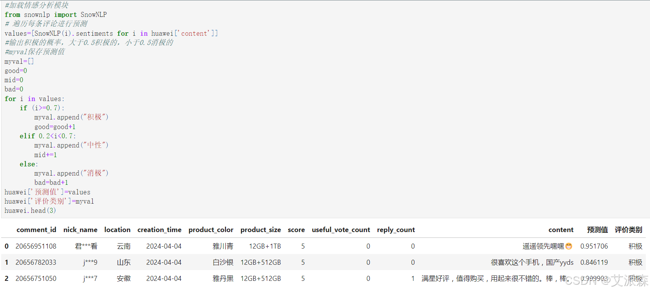Click the location column header
This screenshot has width=650, height=292.
pyautogui.click(x=117, y=230)
